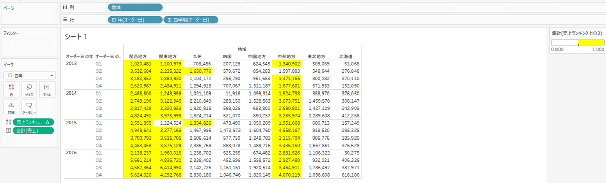Click the 2013 year row header
The width and height of the screenshot is (606, 183).
point(71,64)
